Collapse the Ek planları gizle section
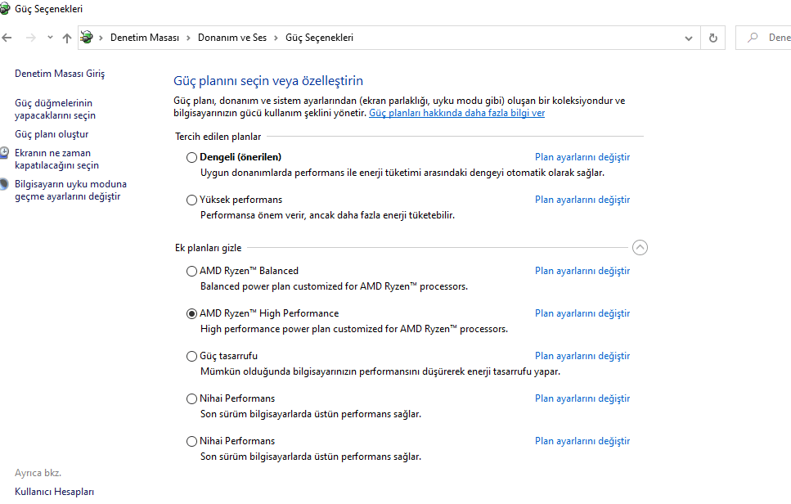The width and height of the screenshot is (791, 504). (x=640, y=248)
